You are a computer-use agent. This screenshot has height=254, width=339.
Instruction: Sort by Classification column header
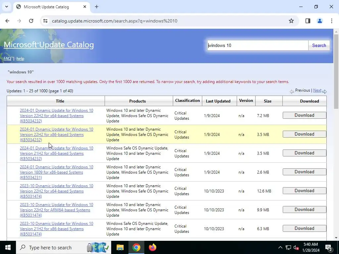187,101
